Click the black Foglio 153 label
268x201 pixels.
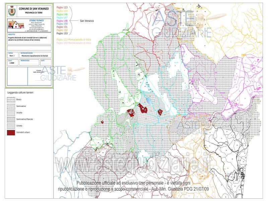(62, 33)
